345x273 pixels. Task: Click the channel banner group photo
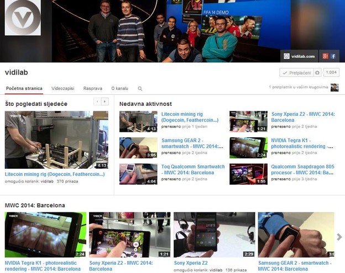click(171, 31)
